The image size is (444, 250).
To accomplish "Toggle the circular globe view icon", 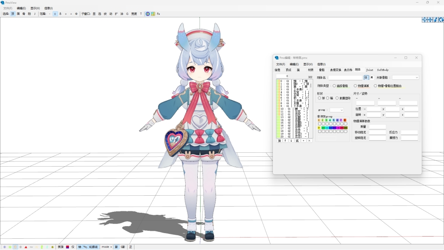I will tap(147, 13).
